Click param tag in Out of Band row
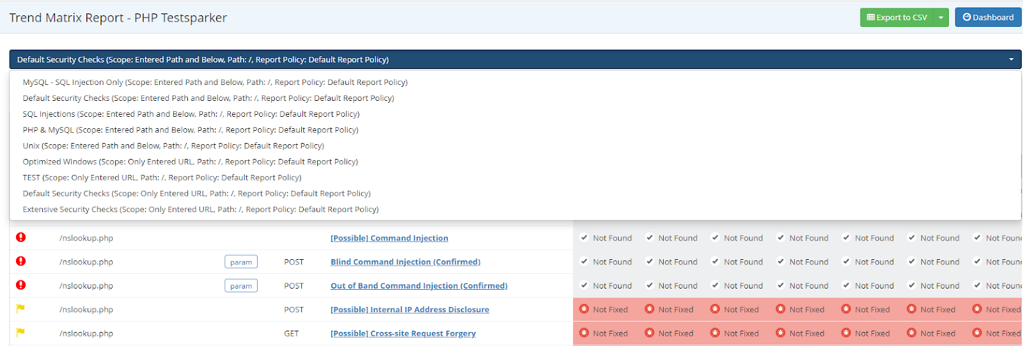 (x=241, y=286)
